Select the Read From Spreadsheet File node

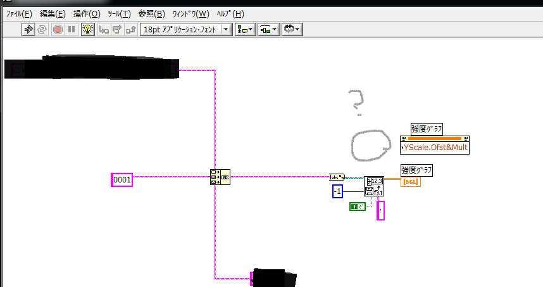coord(374,186)
